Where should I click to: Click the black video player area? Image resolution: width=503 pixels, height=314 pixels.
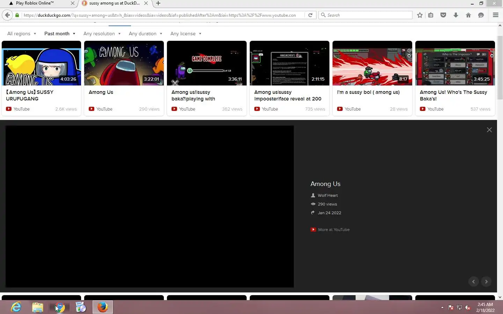pyautogui.click(x=150, y=207)
